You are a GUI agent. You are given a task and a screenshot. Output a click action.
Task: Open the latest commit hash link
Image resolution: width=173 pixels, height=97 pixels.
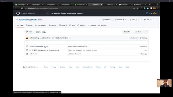point(132,38)
